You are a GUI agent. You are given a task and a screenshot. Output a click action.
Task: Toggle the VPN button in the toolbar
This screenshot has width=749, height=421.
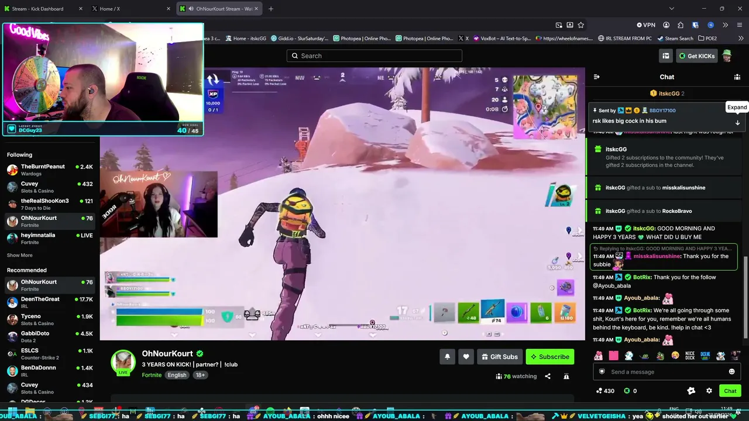(646, 25)
